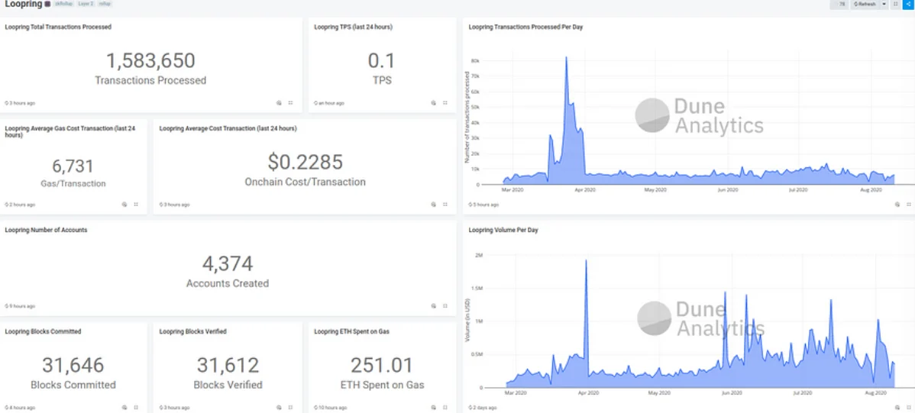This screenshot has width=915, height=413.
Task: Open query icon on Number of Accounts widget
Action: coord(434,305)
